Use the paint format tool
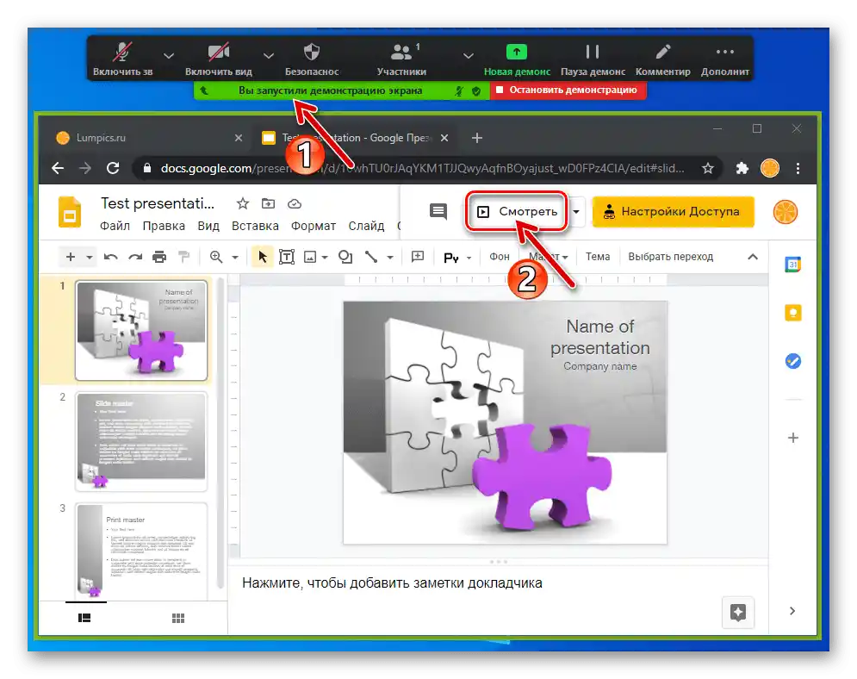This screenshot has height=679, width=857. [x=184, y=257]
